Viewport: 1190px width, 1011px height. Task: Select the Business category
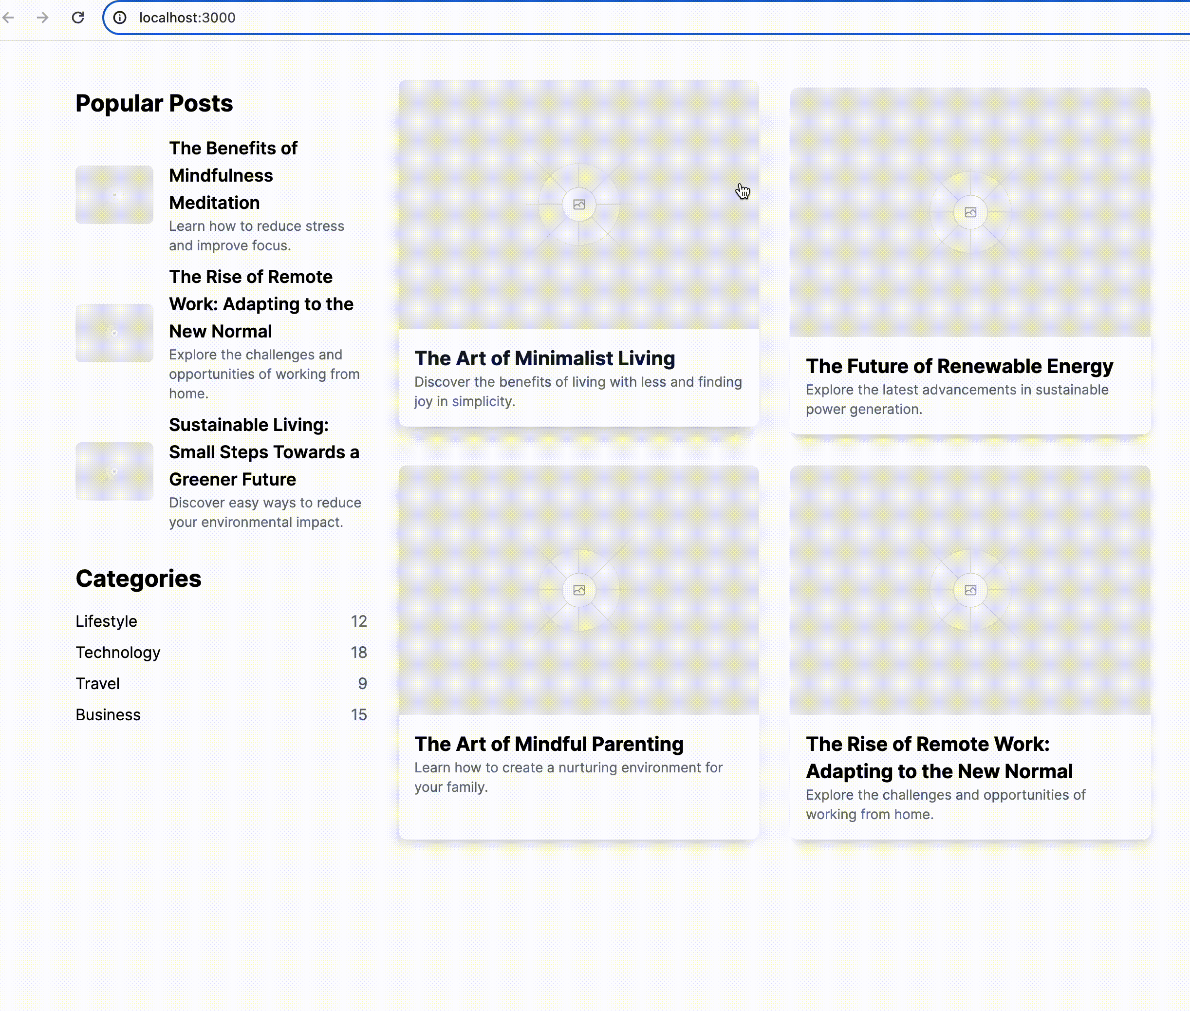tap(108, 715)
